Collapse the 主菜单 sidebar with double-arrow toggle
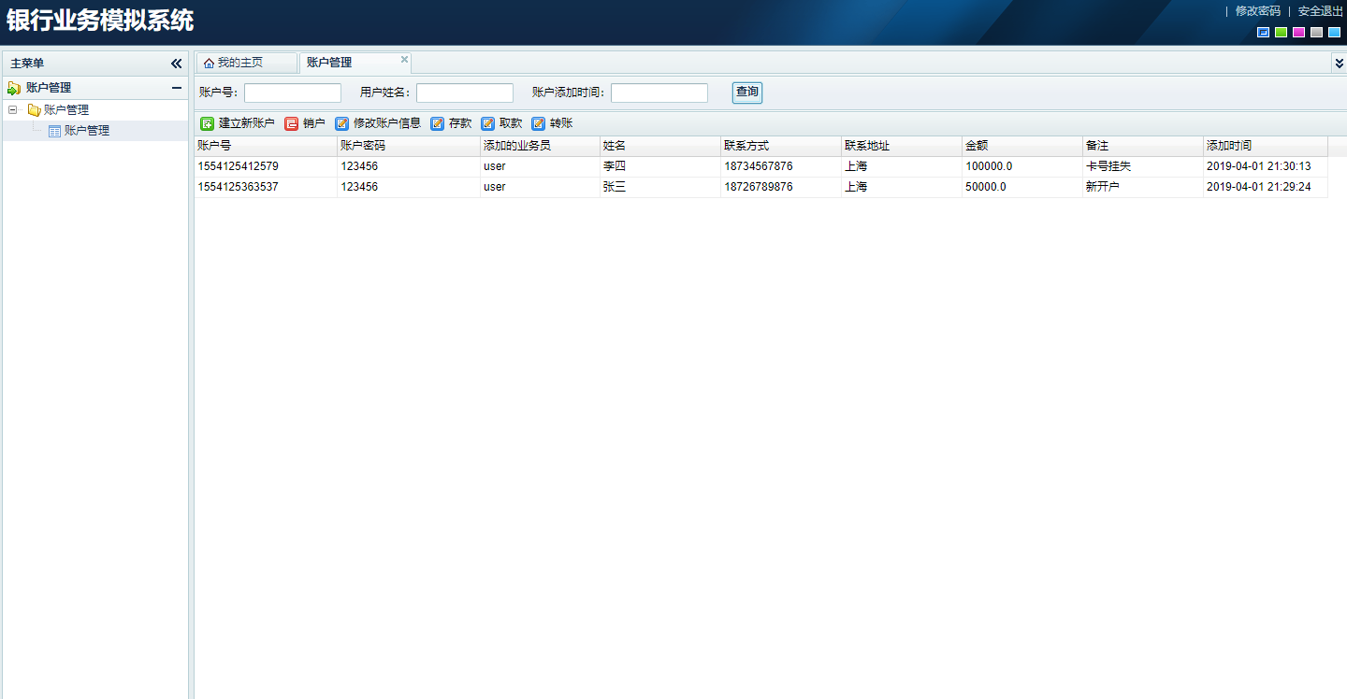 point(176,63)
